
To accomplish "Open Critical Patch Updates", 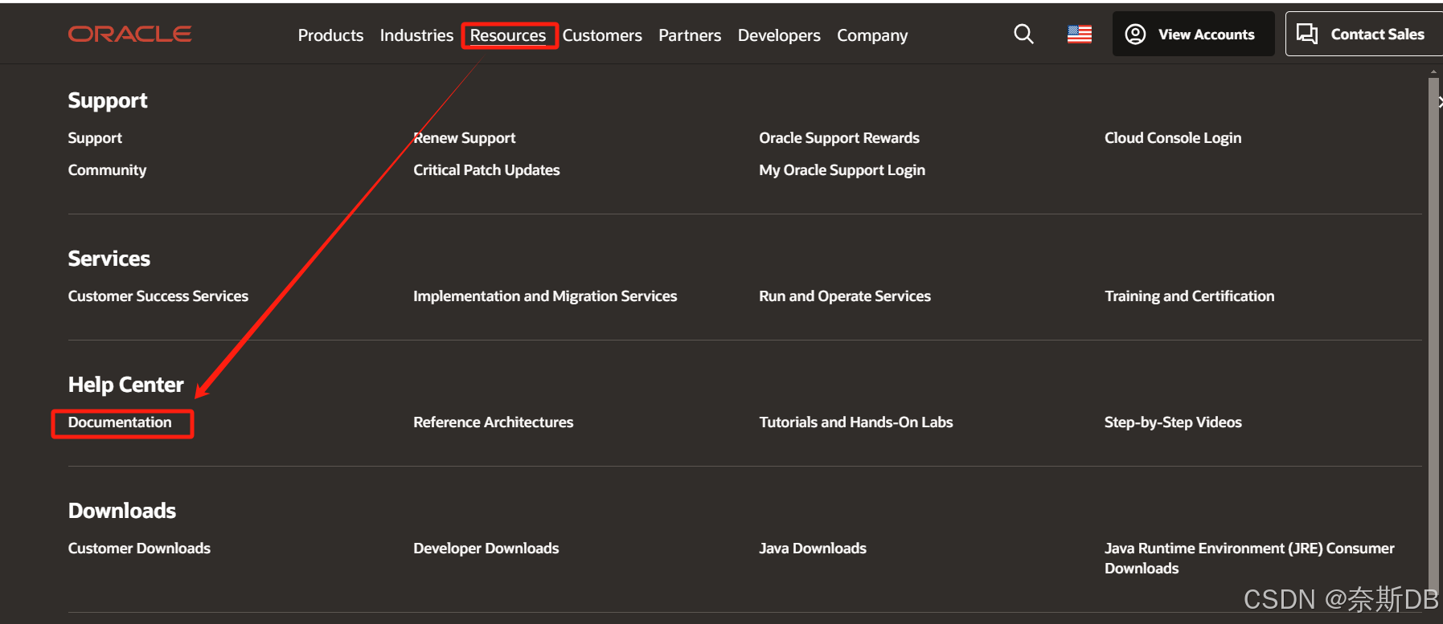I will coord(486,170).
